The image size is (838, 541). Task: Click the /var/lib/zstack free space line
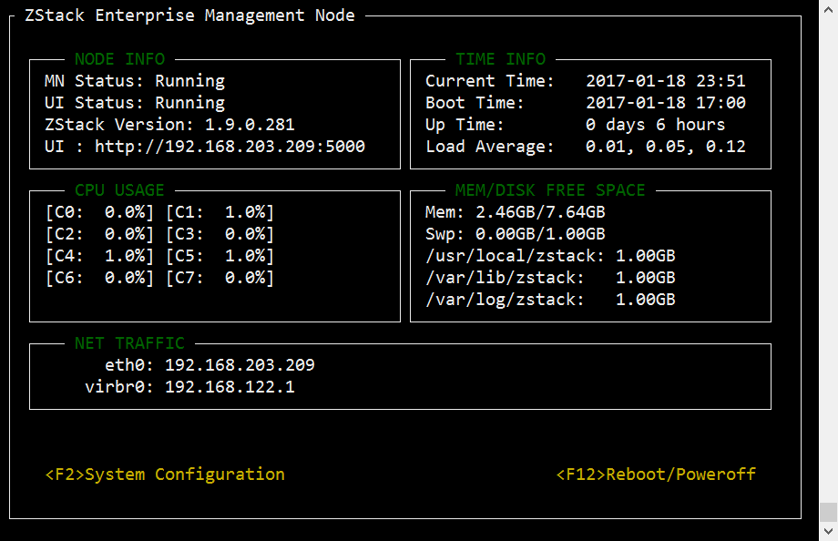point(550,278)
